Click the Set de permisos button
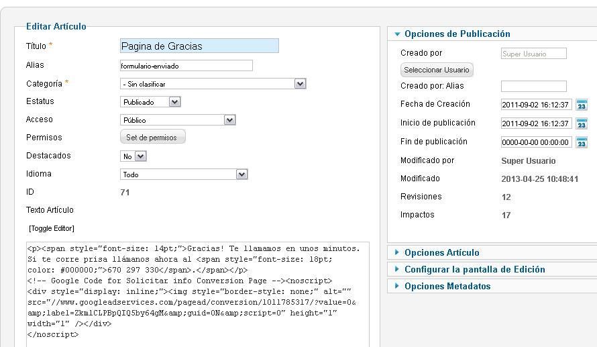Image resolution: width=597 pixels, height=347 pixels. [153, 137]
